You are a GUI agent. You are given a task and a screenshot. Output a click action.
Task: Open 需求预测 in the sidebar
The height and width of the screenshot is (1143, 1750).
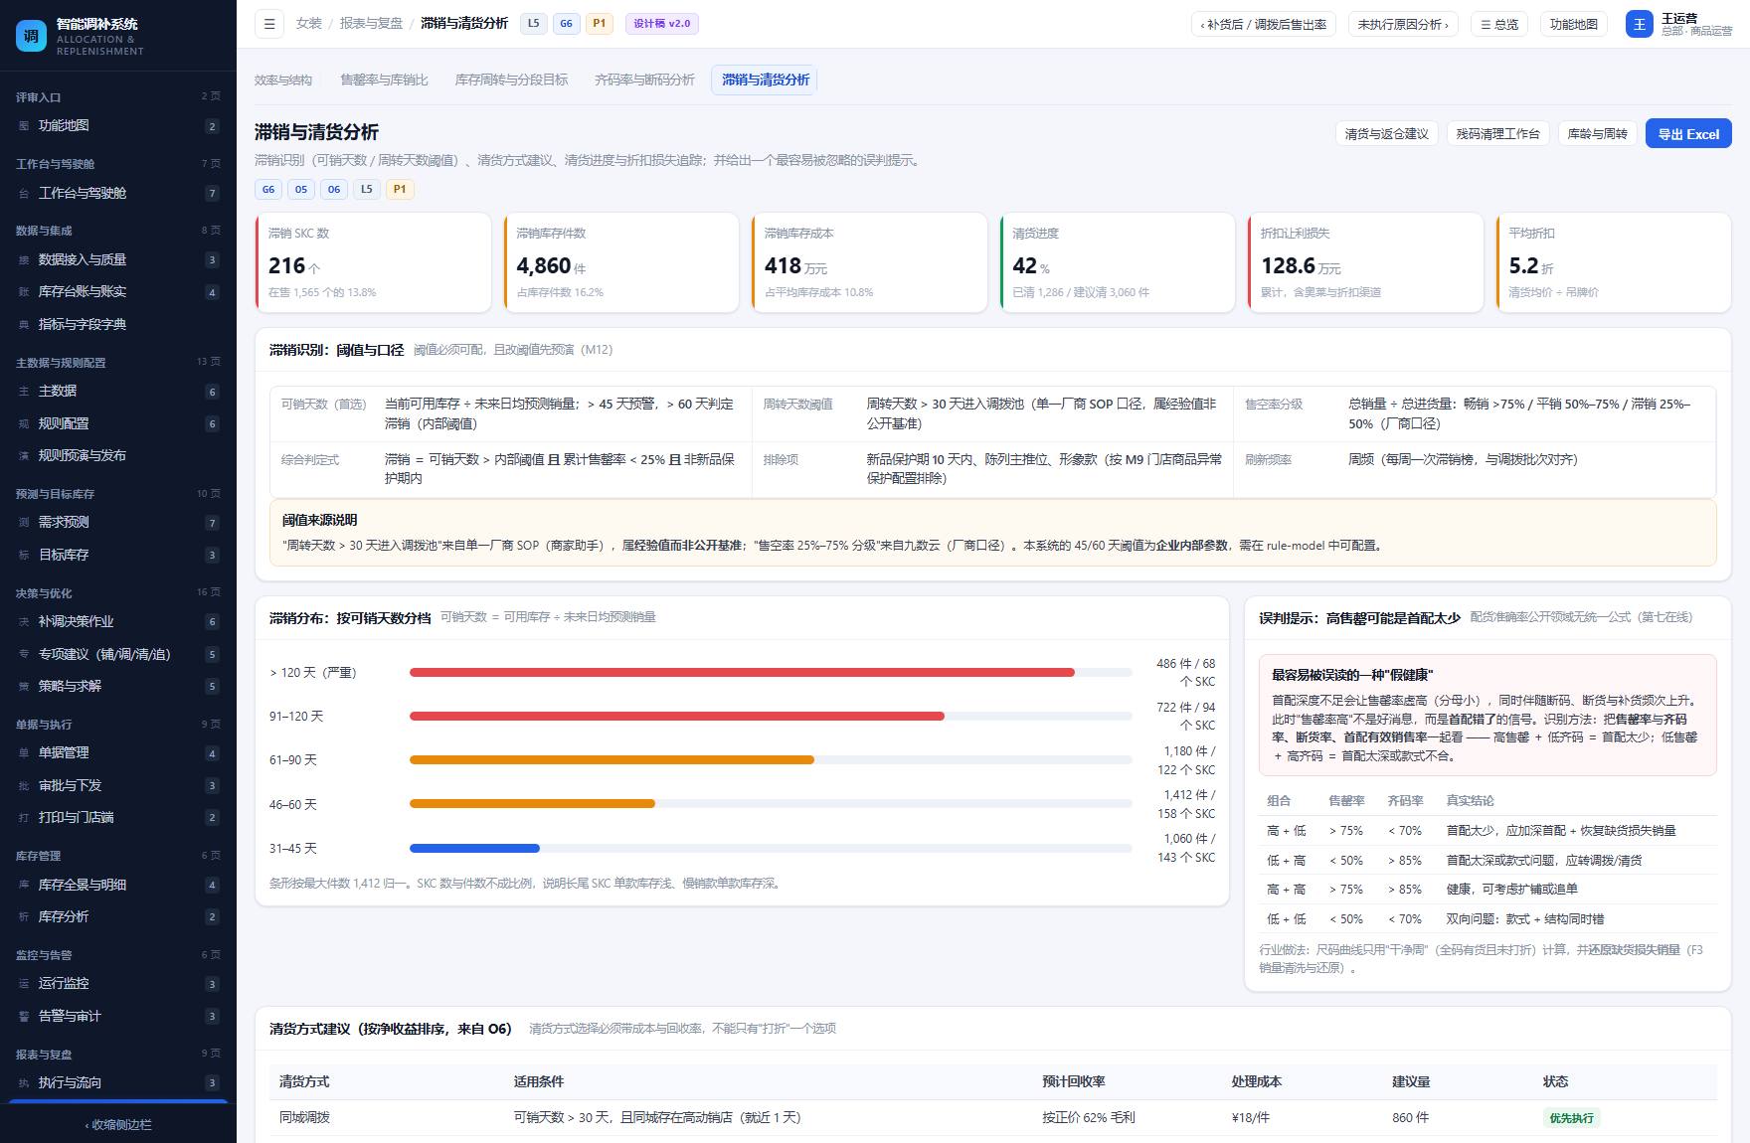coord(118,523)
